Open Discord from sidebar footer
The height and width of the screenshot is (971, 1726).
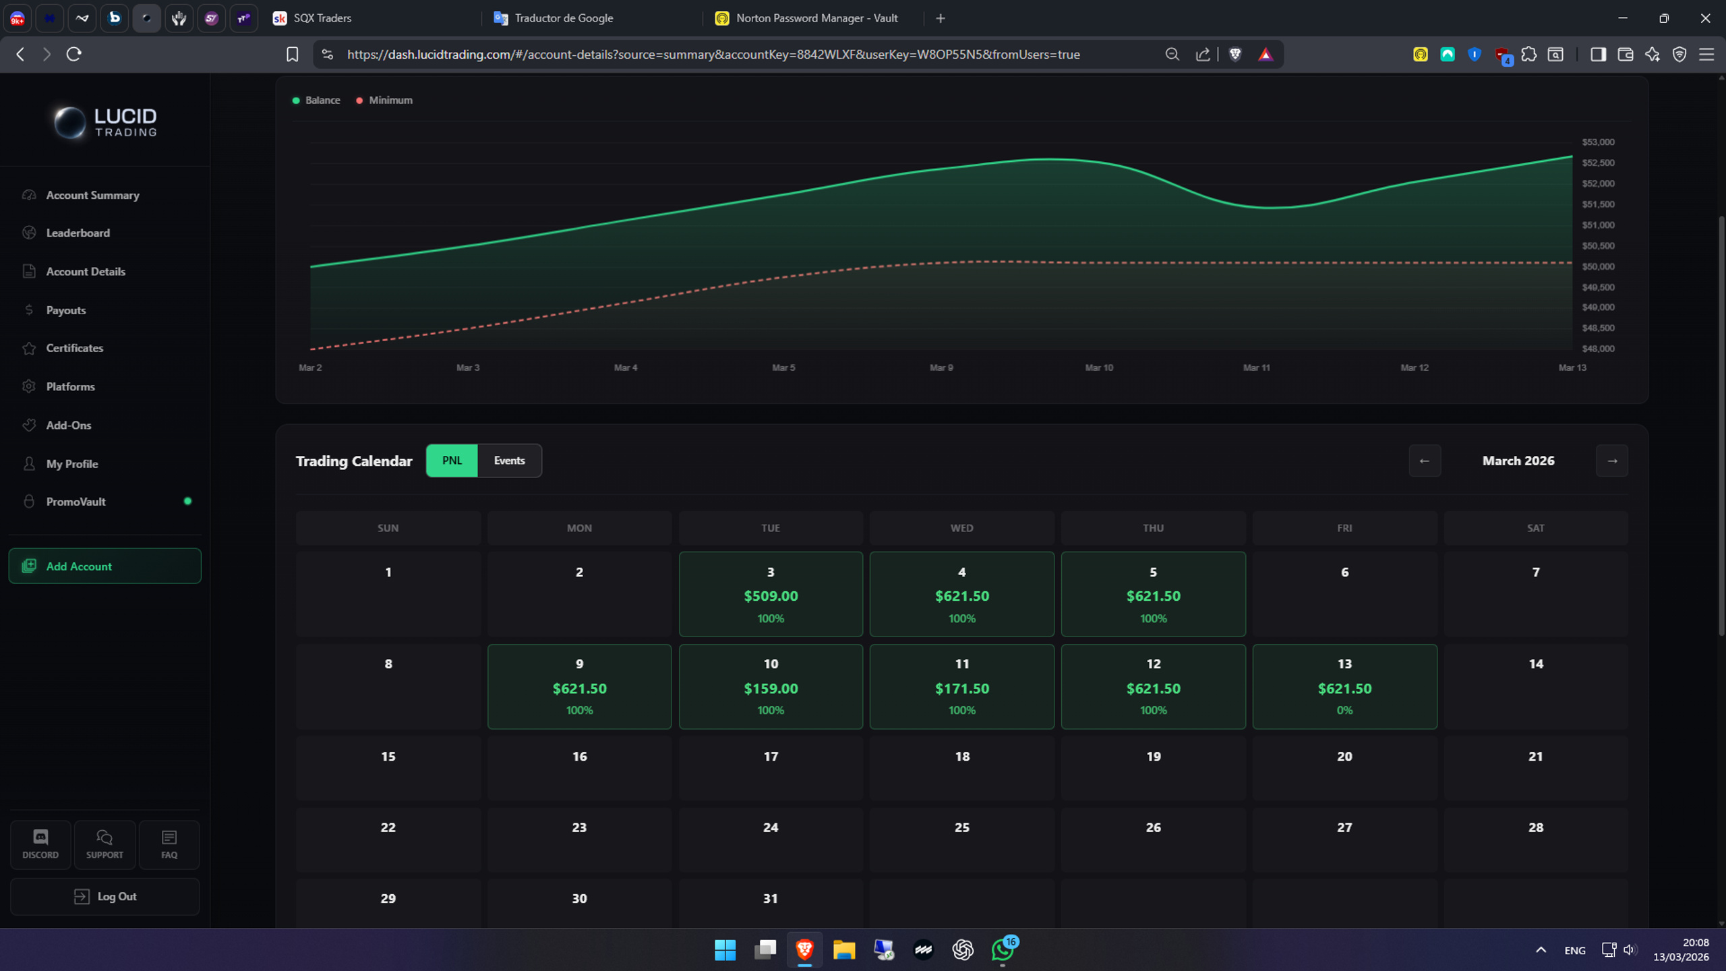click(x=40, y=844)
